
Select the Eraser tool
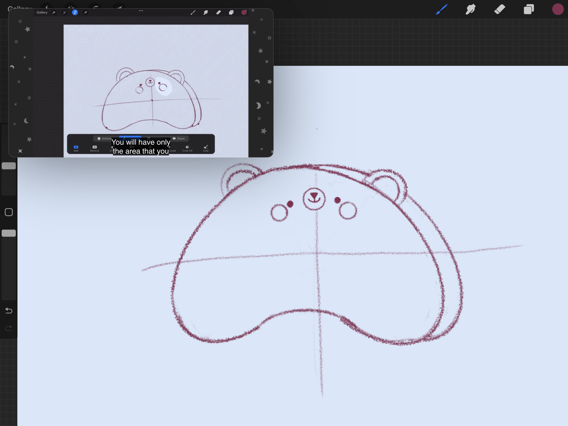(500, 9)
